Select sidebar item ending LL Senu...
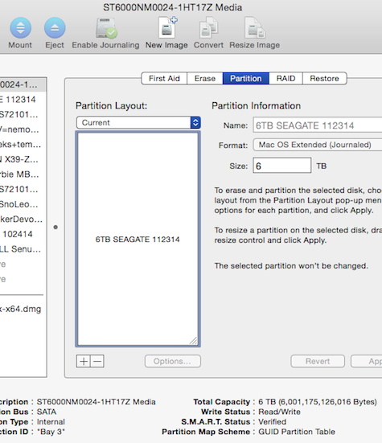The image size is (382, 443). pos(23,249)
